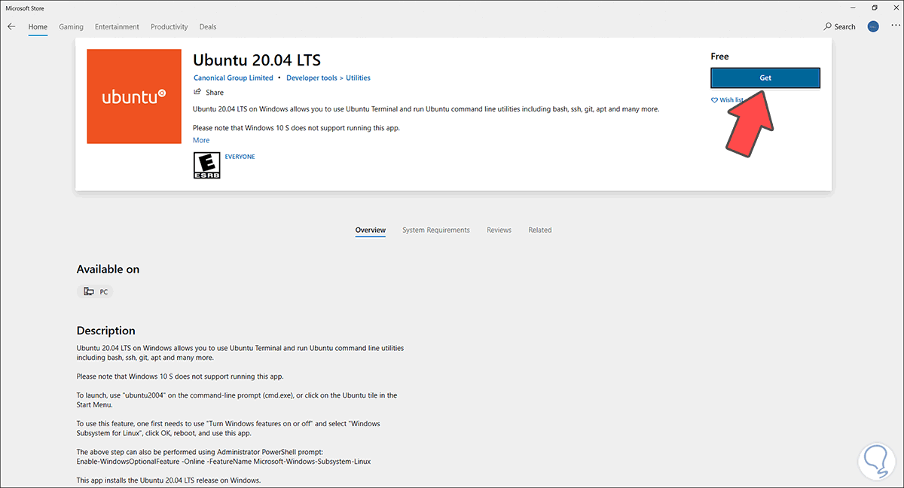904x488 pixels.
Task: Click text about launching with ubuntu2004
Action: (x=237, y=399)
